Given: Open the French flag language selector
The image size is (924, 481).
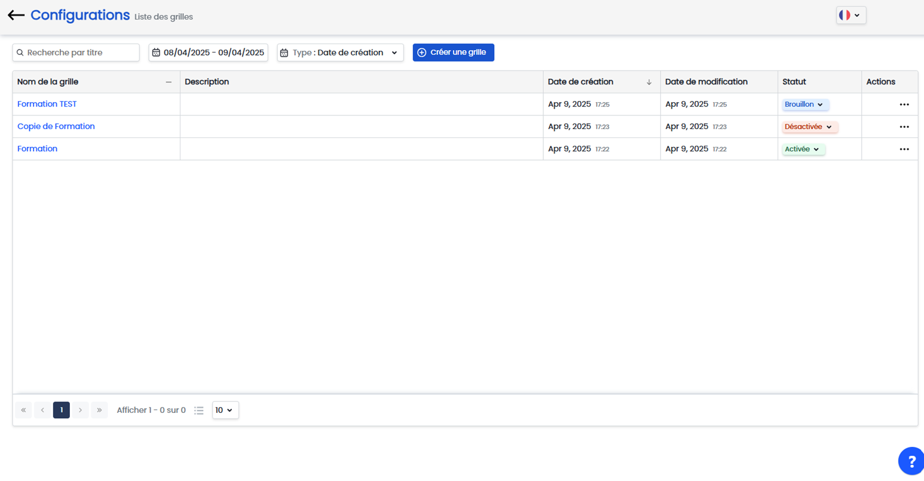Looking at the screenshot, I should coord(850,16).
